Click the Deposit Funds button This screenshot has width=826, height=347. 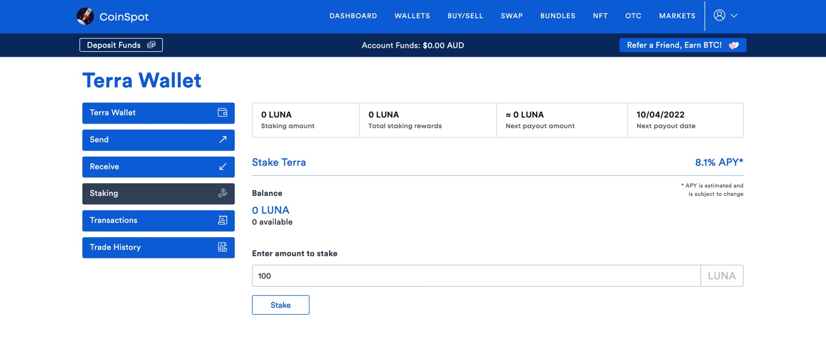click(x=121, y=45)
